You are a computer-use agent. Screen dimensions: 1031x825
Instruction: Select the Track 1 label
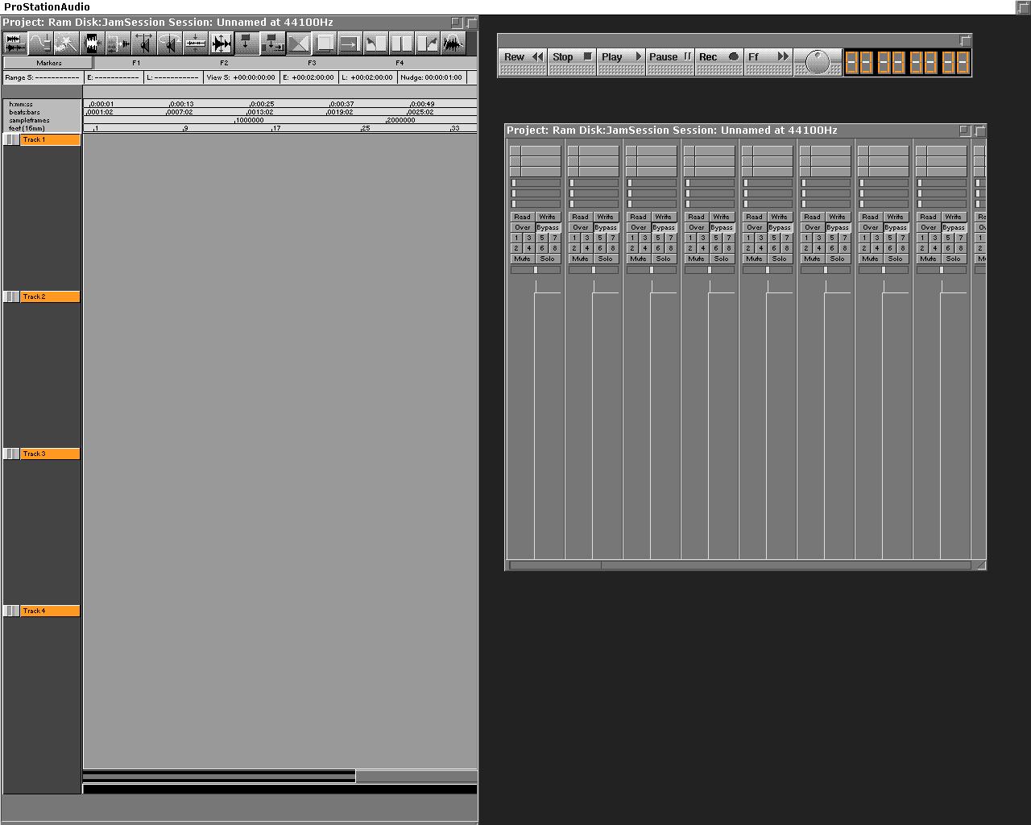click(51, 139)
